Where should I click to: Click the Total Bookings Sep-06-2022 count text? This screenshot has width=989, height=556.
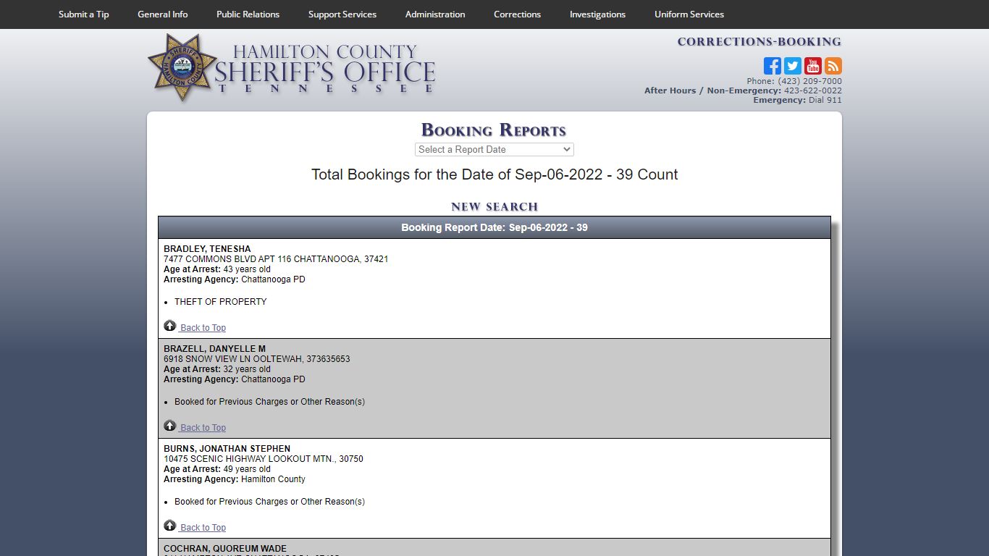tap(494, 174)
